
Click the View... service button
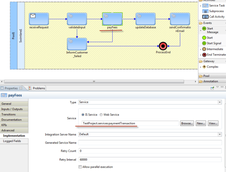(x=213, y=123)
